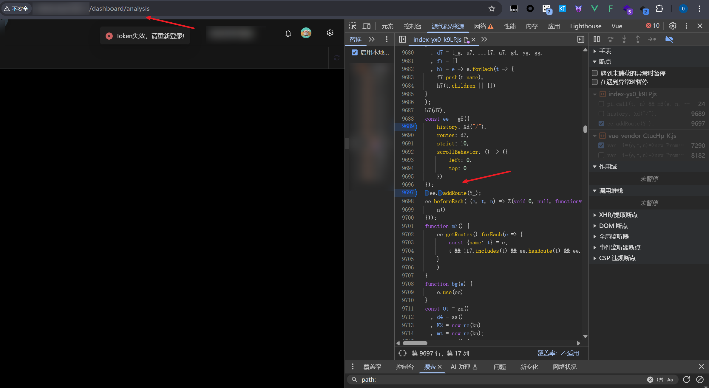Viewport: 709px width, 388px height.
Task: Open DevTools settings gear
Action: pos(672,26)
